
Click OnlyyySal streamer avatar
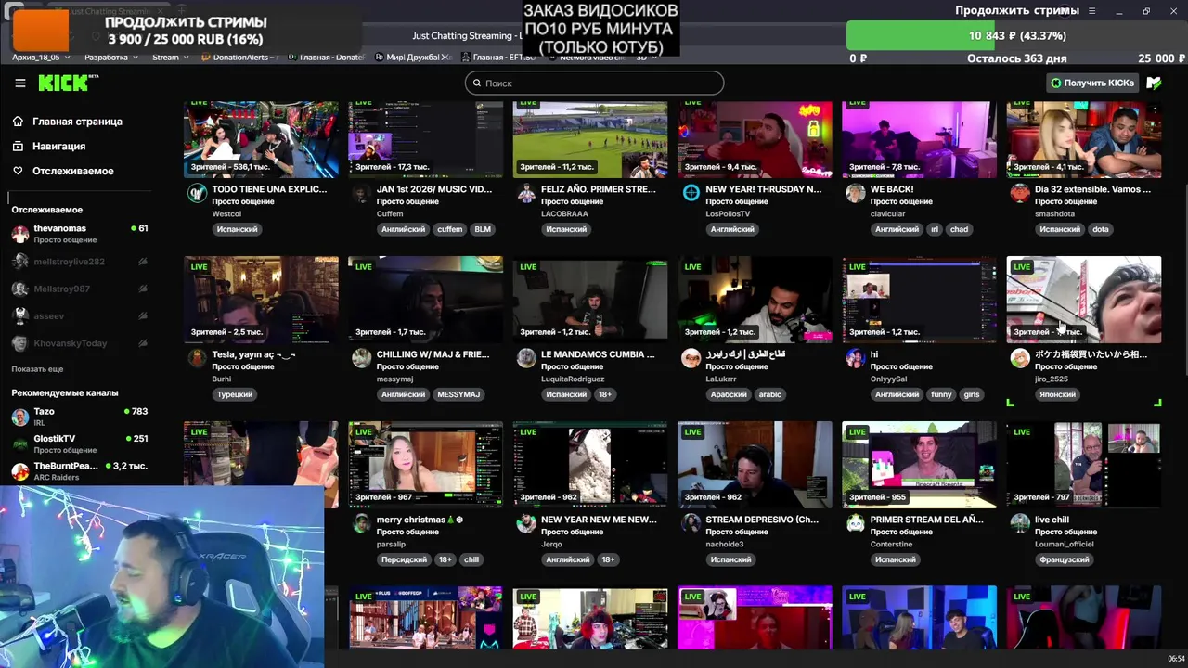[855, 358]
